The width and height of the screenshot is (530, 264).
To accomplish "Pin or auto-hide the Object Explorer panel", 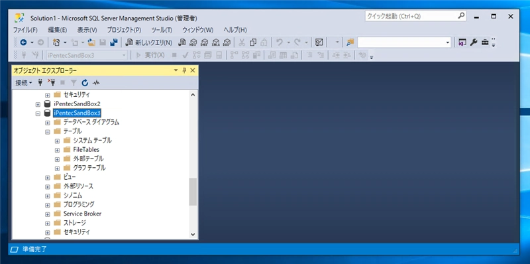I will click(x=184, y=70).
